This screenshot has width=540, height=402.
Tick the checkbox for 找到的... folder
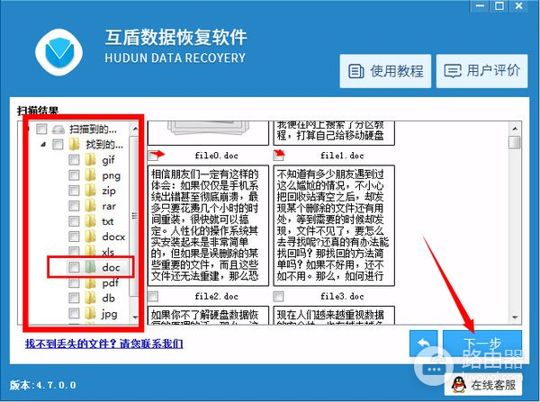(x=58, y=144)
